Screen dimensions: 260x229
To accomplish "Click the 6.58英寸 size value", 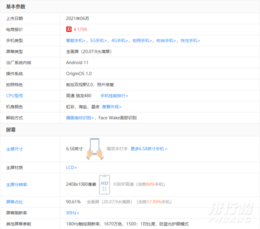I will tap(74, 149).
